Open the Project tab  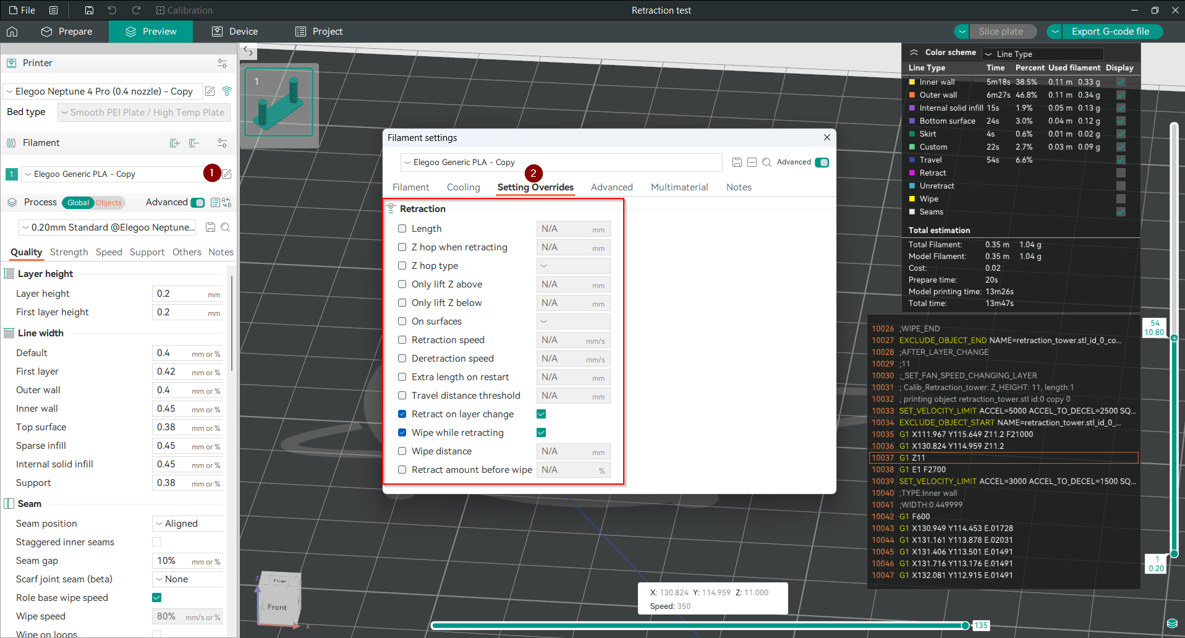point(319,32)
